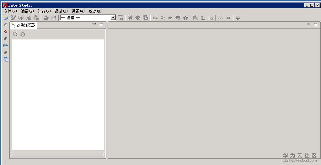The height and width of the screenshot is (165, 321).
Task: Click the Save floppy disk icon
Action: point(54,18)
